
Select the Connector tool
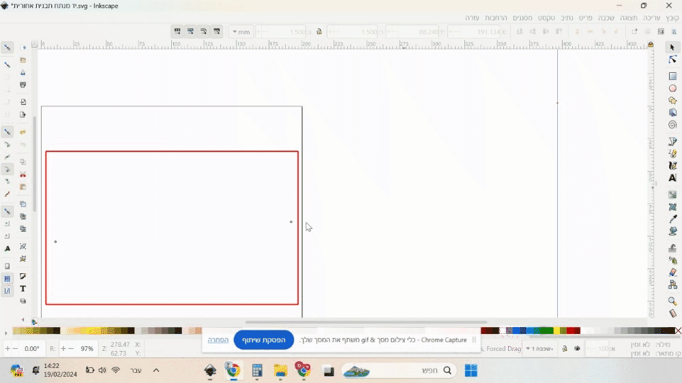click(672, 285)
